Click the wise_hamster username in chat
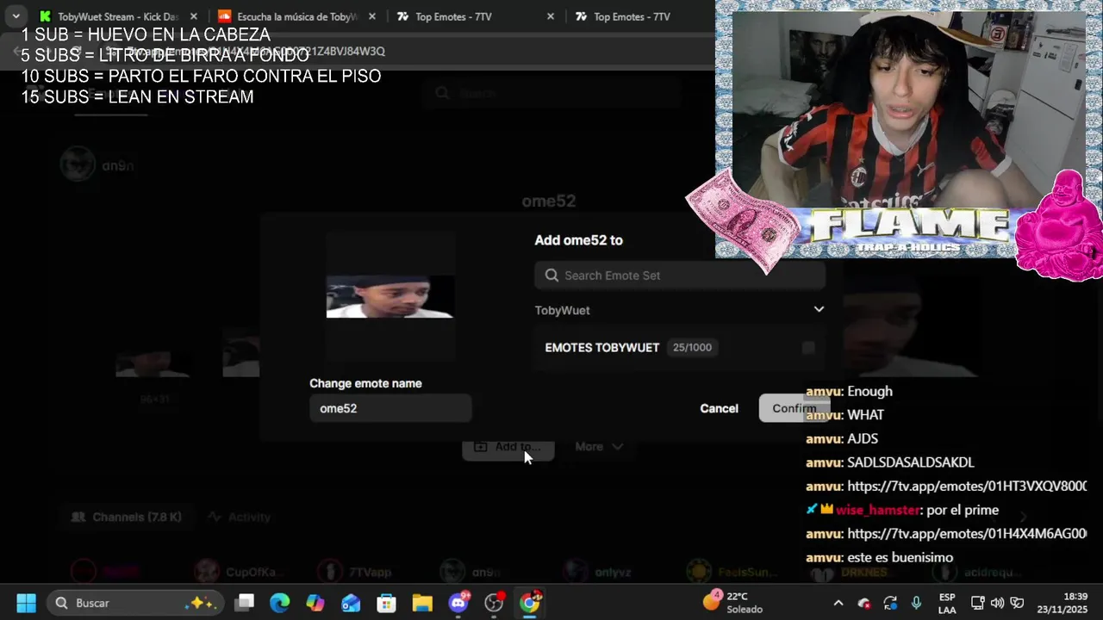The width and height of the screenshot is (1103, 620). [878, 511]
